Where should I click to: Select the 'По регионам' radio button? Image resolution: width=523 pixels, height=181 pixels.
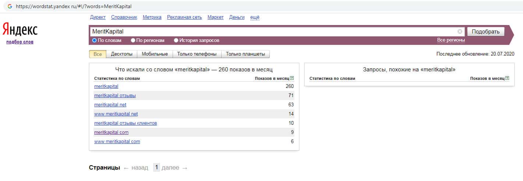[x=133, y=40]
